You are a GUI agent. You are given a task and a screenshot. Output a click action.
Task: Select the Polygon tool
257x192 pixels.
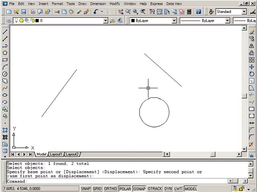tap(5, 53)
